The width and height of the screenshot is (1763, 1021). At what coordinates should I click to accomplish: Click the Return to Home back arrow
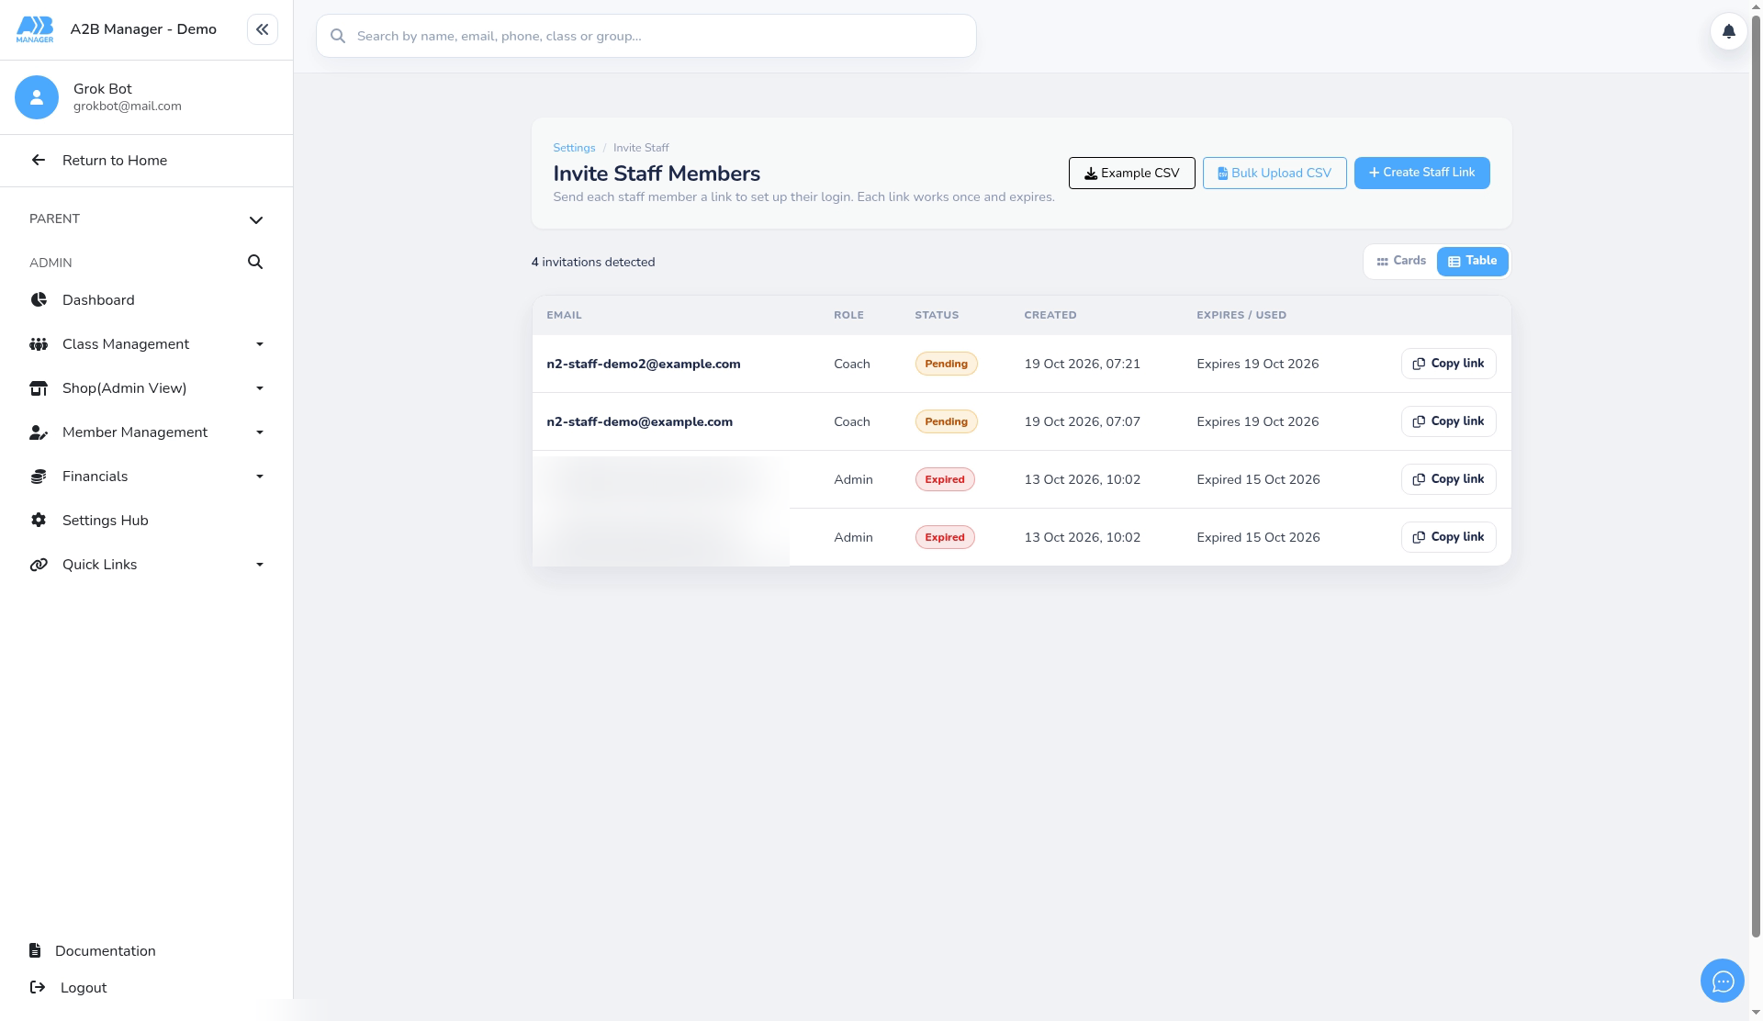click(39, 161)
